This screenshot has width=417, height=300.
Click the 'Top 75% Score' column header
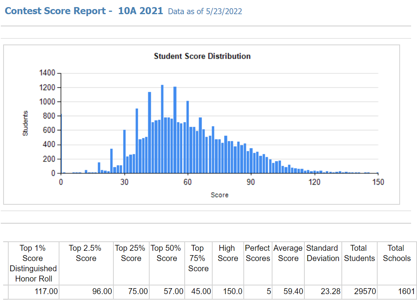pyautogui.click(x=198, y=263)
